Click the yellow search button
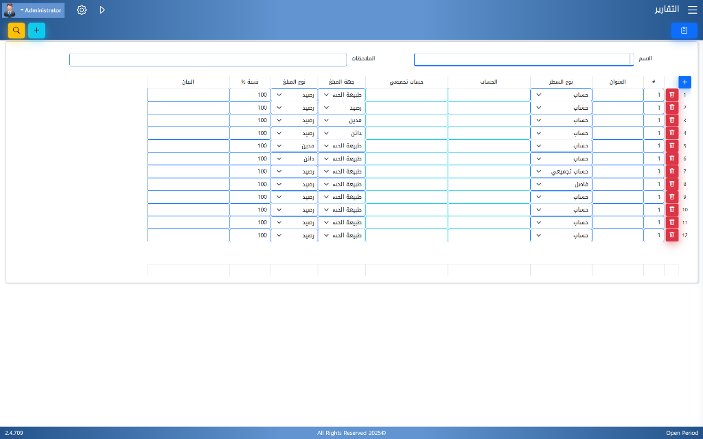 coord(16,30)
